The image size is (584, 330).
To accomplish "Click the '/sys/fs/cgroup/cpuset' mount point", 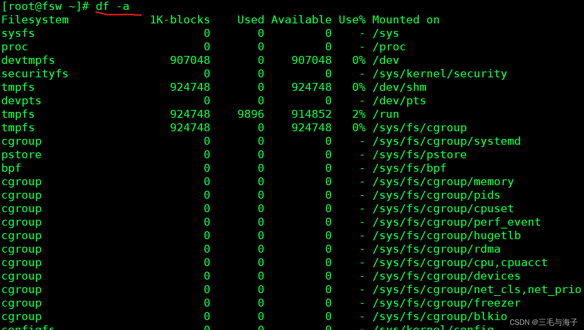I will 443,209.
